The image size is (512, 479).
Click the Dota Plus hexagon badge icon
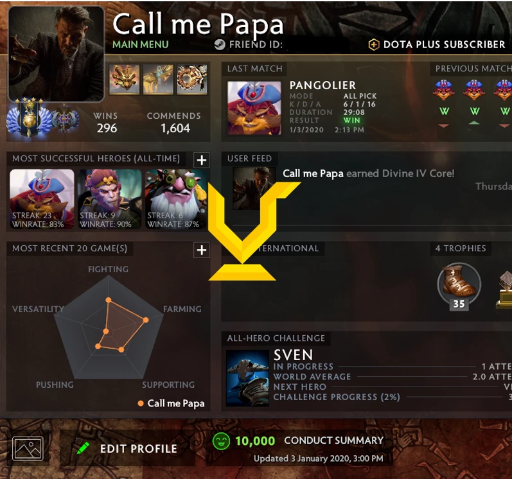tap(374, 45)
